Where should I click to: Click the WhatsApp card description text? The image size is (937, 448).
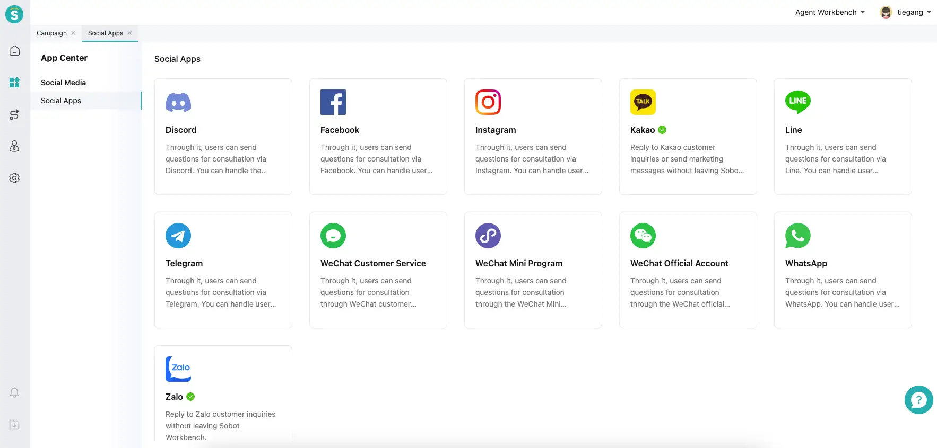pos(843,292)
